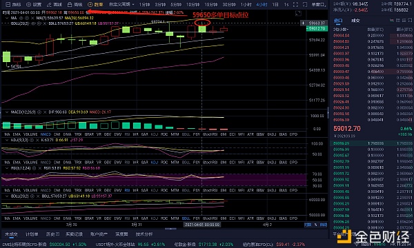Open the 未成交 open orders tab
Image resolution: width=414 pixels, height=248 pixels.
click(x=11, y=234)
